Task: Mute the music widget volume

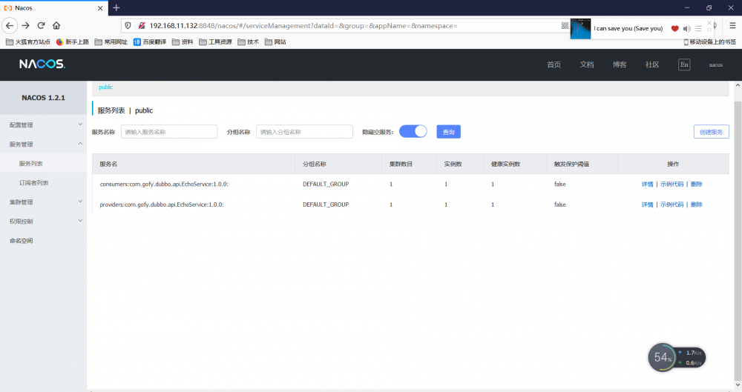Action: [x=686, y=28]
